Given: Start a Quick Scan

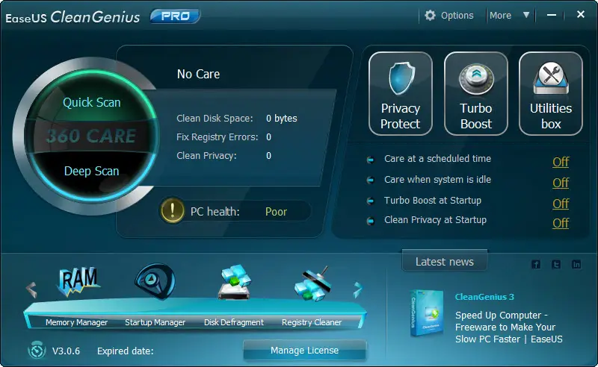Looking at the screenshot, I should [91, 102].
